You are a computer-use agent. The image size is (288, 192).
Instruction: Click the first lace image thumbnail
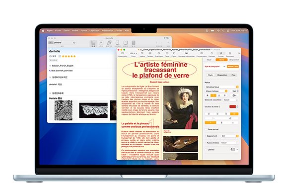click(x=63, y=110)
